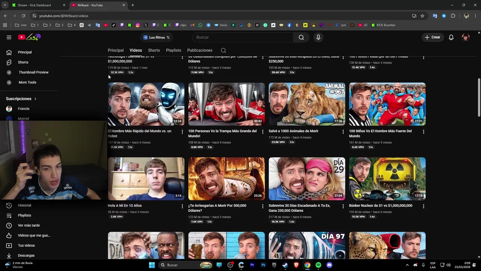The width and height of the screenshot is (481, 271).
Task: Open a new Chrome tab
Action: [133, 5]
